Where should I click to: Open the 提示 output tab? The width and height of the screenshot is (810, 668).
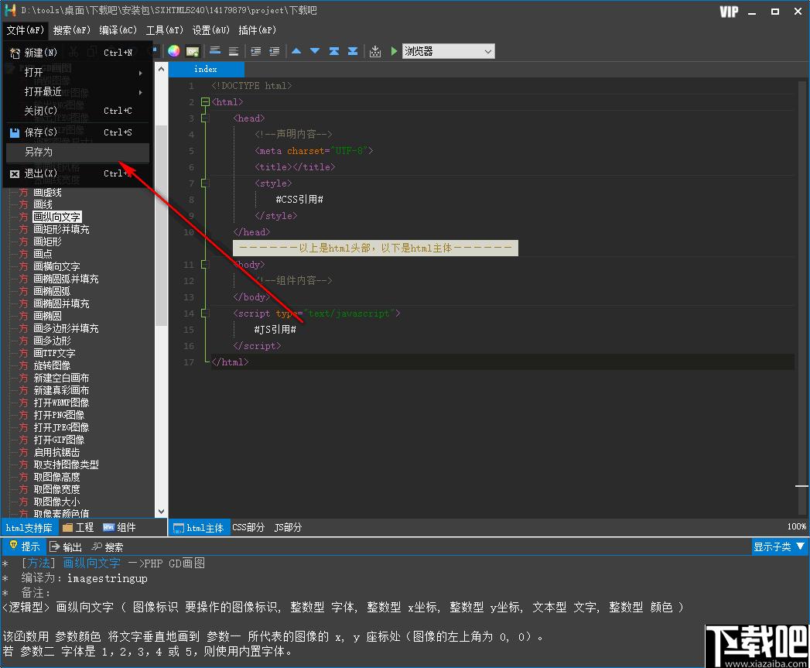point(24,546)
